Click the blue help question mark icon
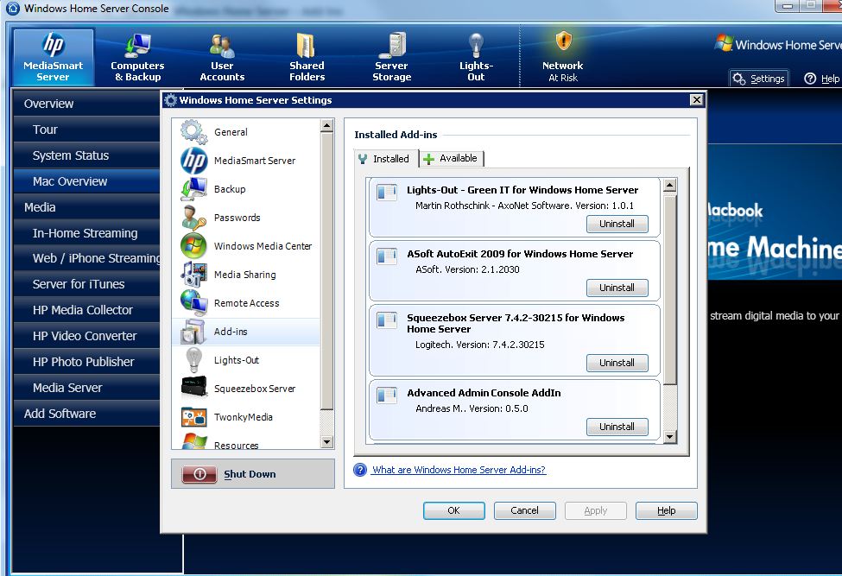The height and width of the screenshot is (576, 842). pyautogui.click(x=360, y=470)
